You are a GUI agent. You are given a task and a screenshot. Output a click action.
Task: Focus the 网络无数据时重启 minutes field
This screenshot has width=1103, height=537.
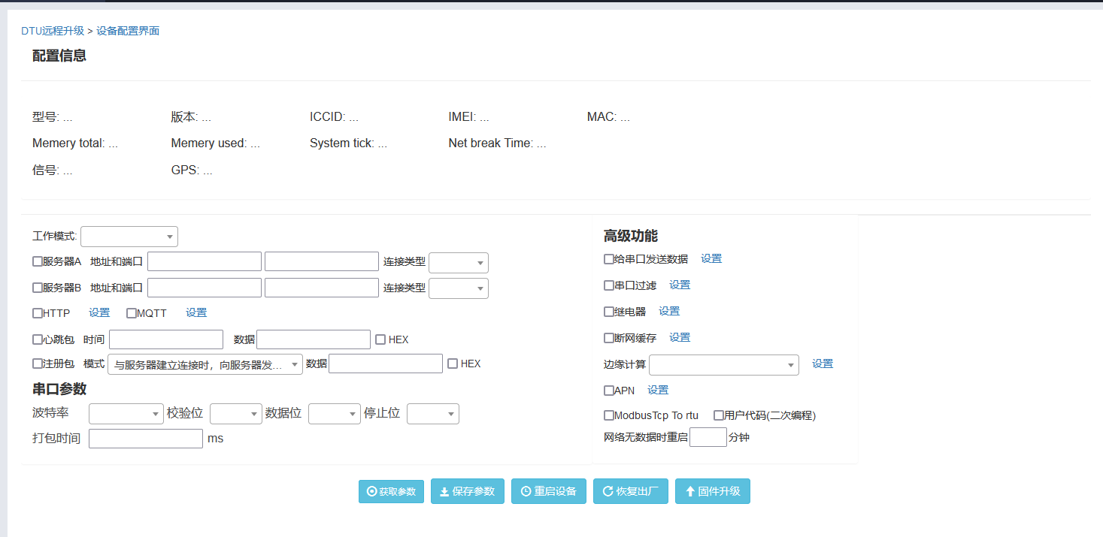pos(708,437)
